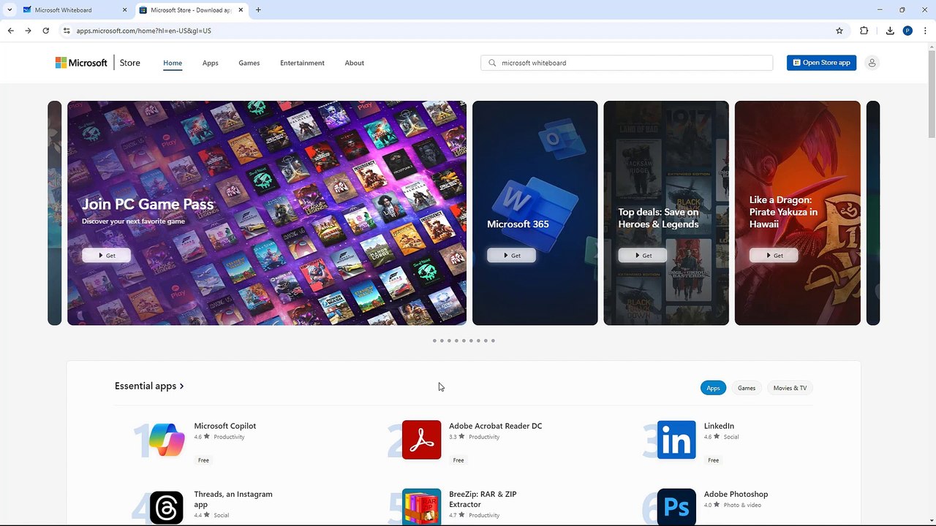Click the Free label under LinkedIn
The width and height of the screenshot is (936, 526).
point(713,460)
